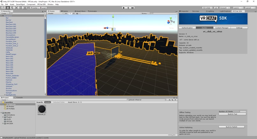The height and width of the screenshot is (139, 257).
Task: Open the GameObject menu
Action: [20, 4]
